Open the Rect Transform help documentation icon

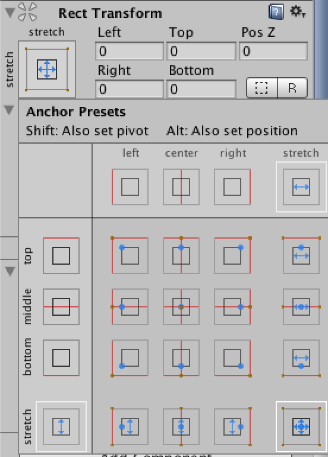pyautogui.click(x=276, y=12)
